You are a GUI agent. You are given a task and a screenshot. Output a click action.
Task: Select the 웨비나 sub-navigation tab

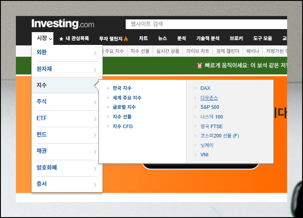click(x=253, y=51)
